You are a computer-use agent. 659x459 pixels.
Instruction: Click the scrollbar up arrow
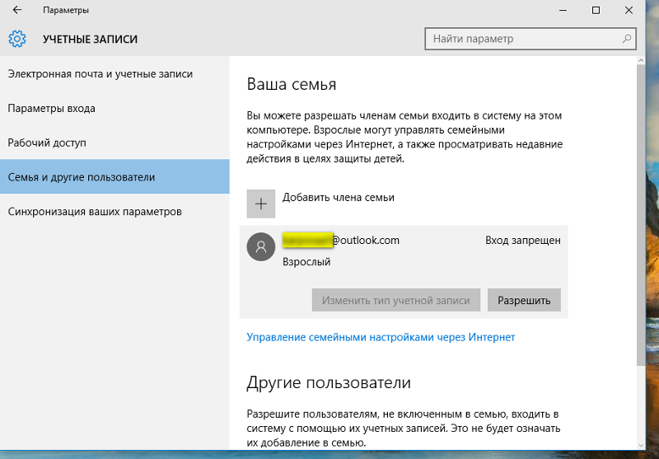[x=641, y=60]
